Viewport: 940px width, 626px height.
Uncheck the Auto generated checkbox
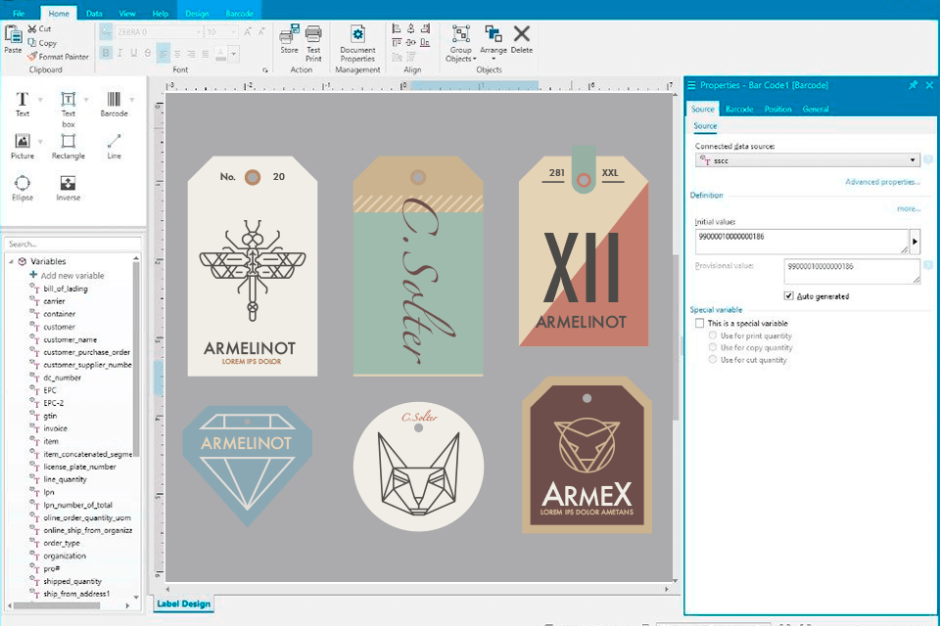(789, 295)
